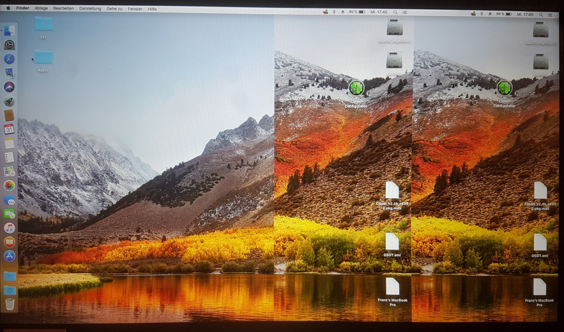Open Launchpad rocket icon
This screenshot has width=564, height=332.
pyautogui.click(x=9, y=101)
